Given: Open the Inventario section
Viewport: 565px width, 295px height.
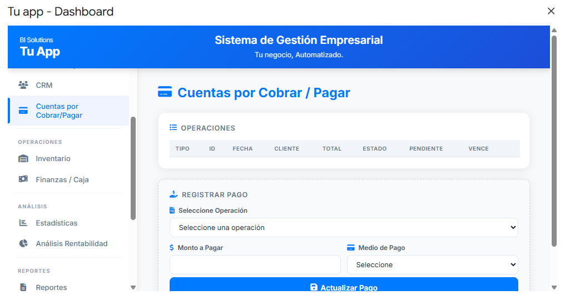Looking at the screenshot, I should pyautogui.click(x=68, y=158).
